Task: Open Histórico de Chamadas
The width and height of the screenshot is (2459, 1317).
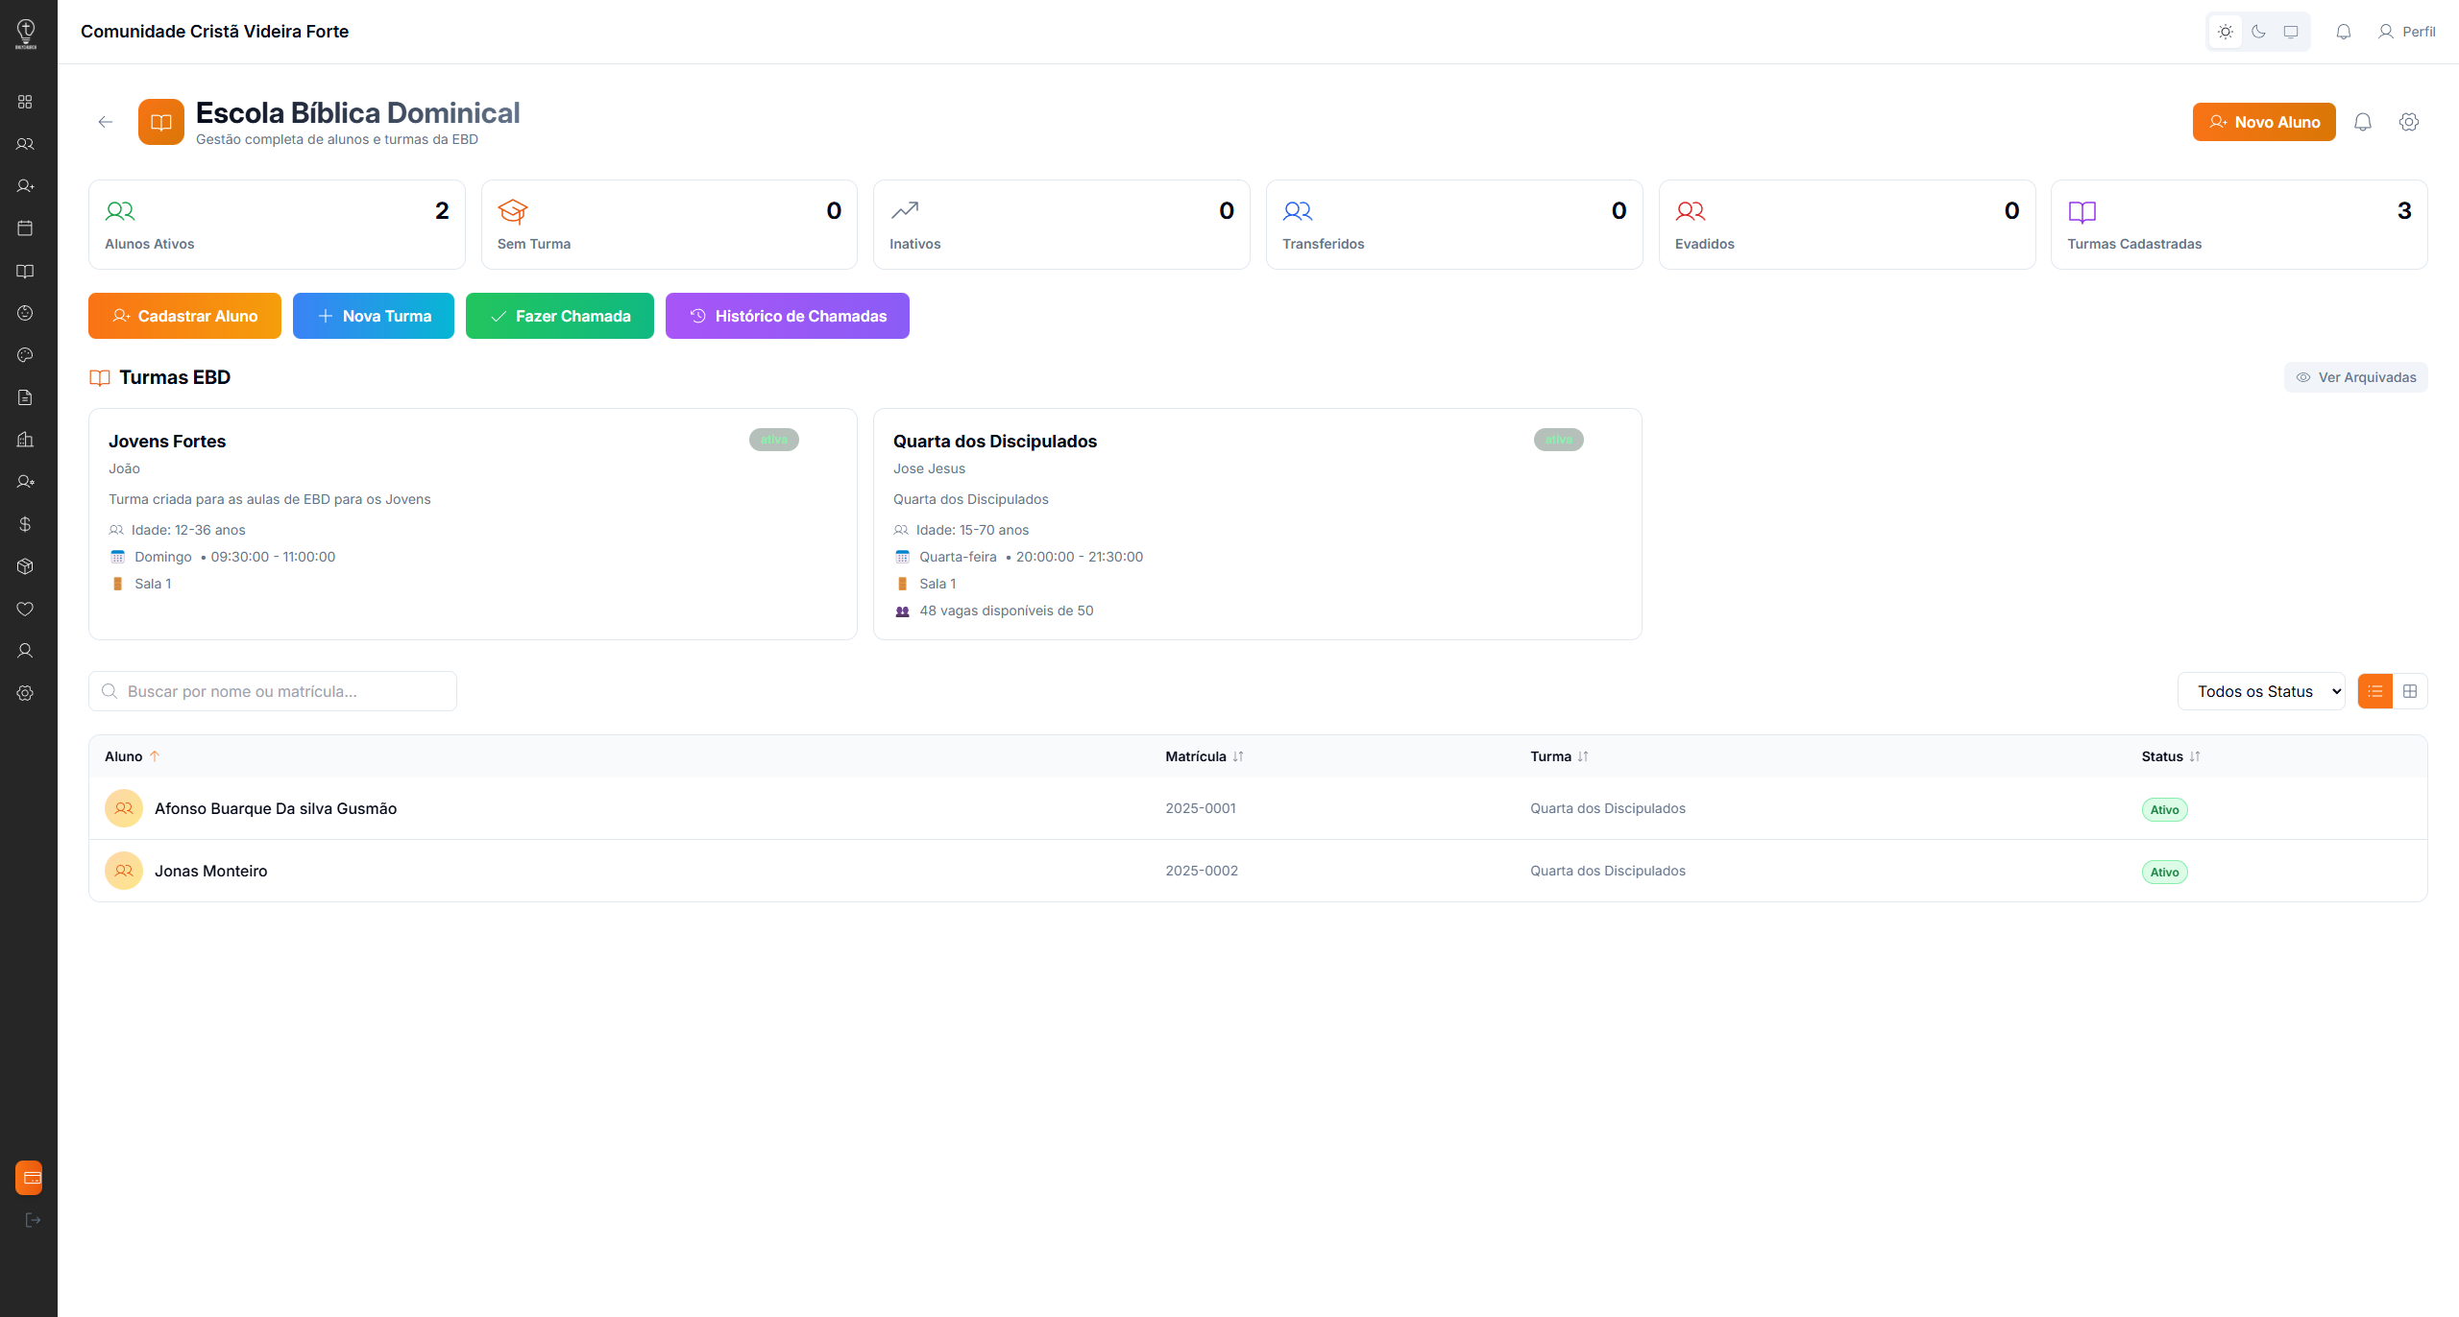Action: pyautogui.click(x=788, y=316)
